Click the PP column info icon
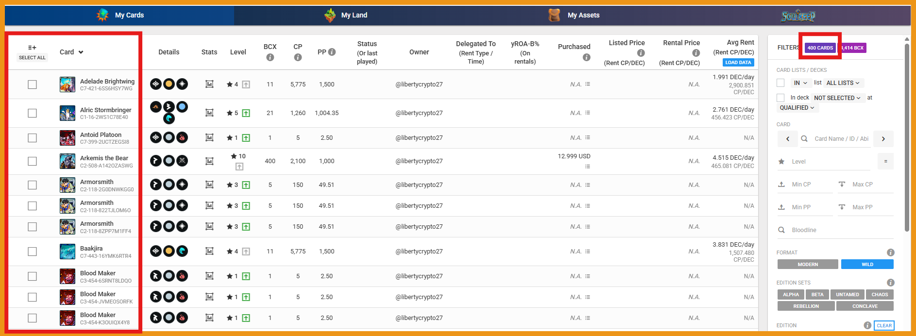The image size is (916, 336). coord(332,52)
